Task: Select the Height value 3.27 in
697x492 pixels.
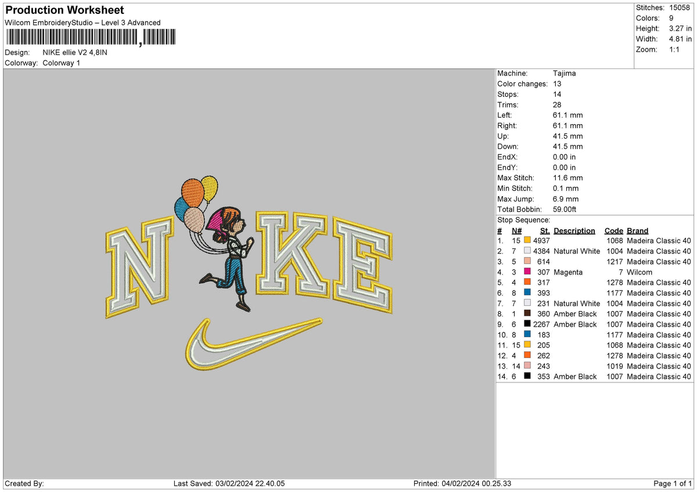Action: 680,28
